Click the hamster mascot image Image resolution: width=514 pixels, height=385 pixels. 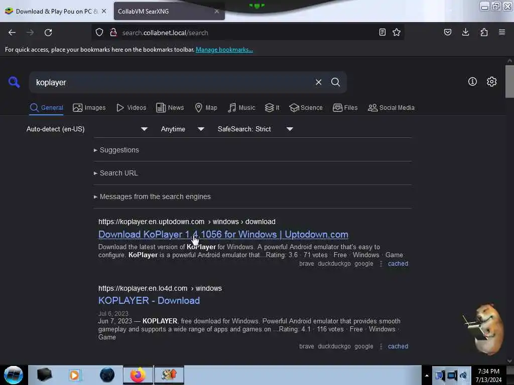coord(484,329)
